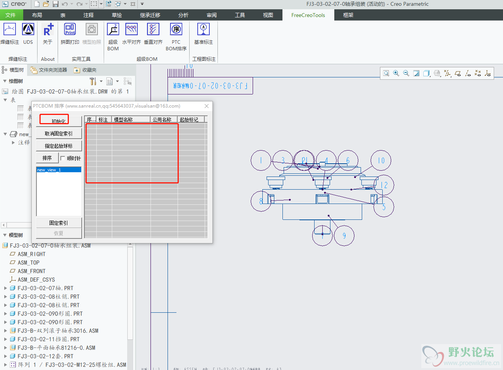Open the UDS tool

[28, 29]
